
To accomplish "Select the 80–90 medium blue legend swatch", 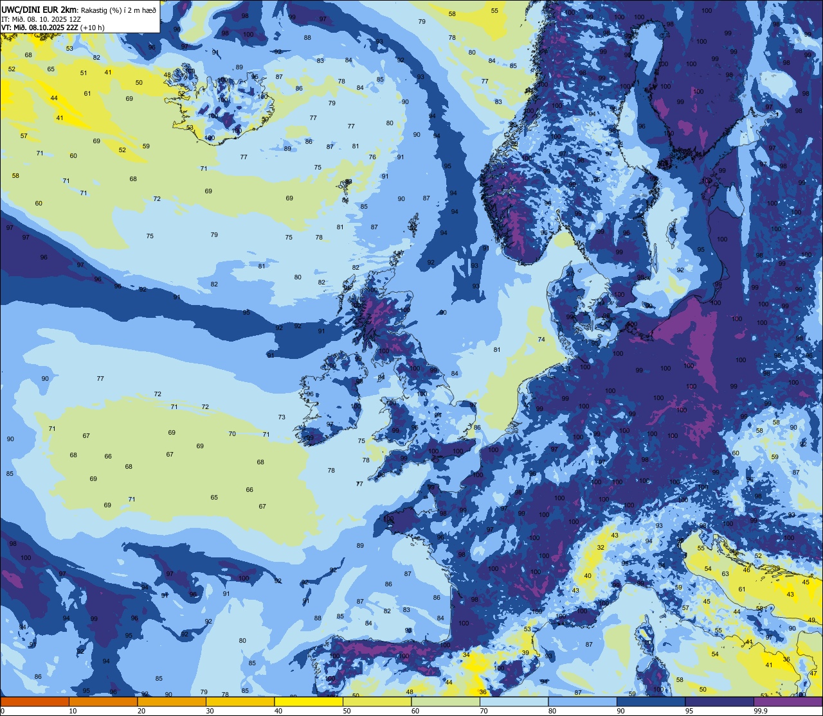I will coord(583,702).
